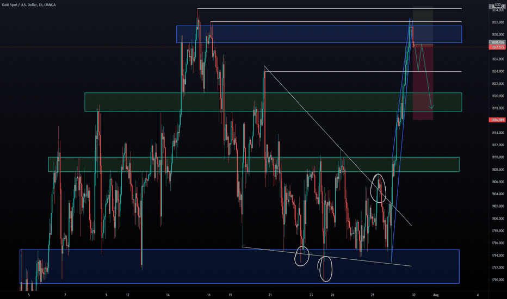The width and height of the screenshot is (507, 299).
Task: Click the 7 date label on time axis
Action: coord(65,295)
